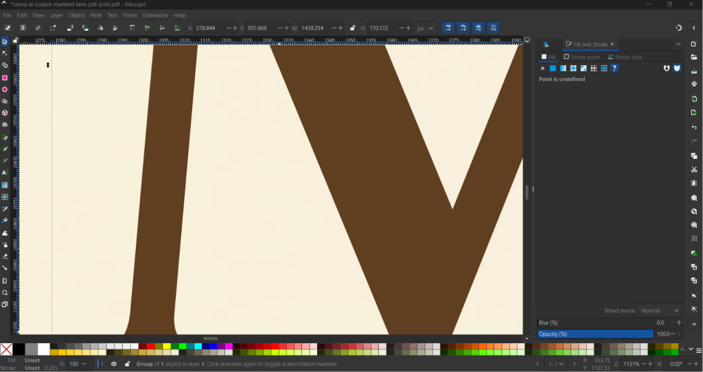Screen dimensions: 703x372
Task: Pick the white palette swatch
Action: (43, 349)
